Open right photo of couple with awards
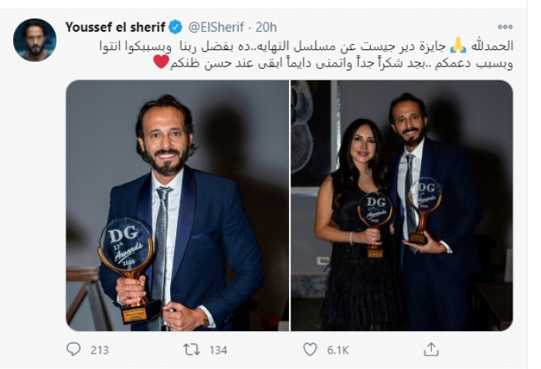The image size is (541, 369). tap(402, 205)
